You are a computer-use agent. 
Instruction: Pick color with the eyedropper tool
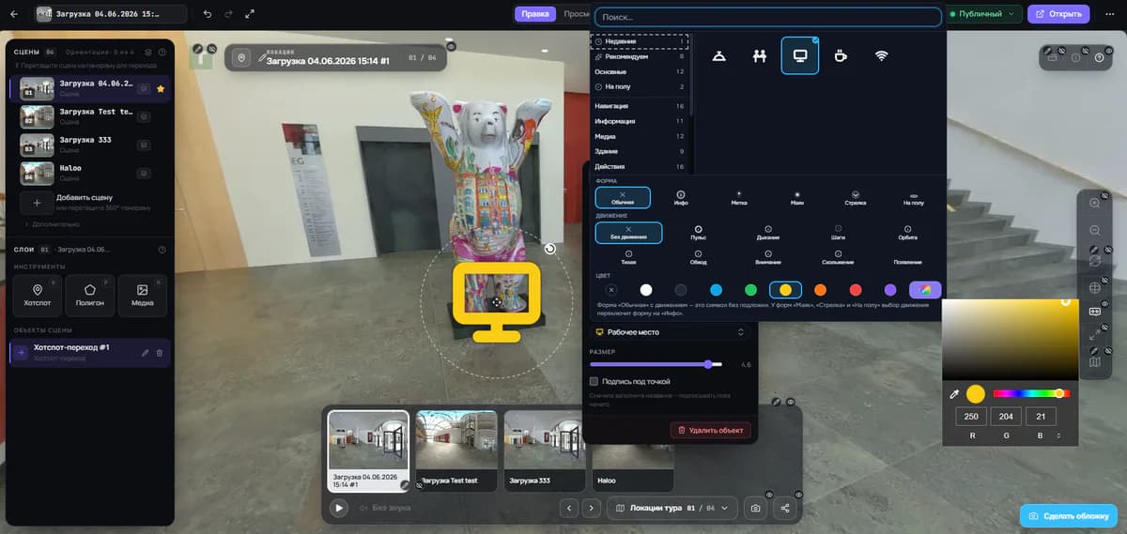click(954, 394)
